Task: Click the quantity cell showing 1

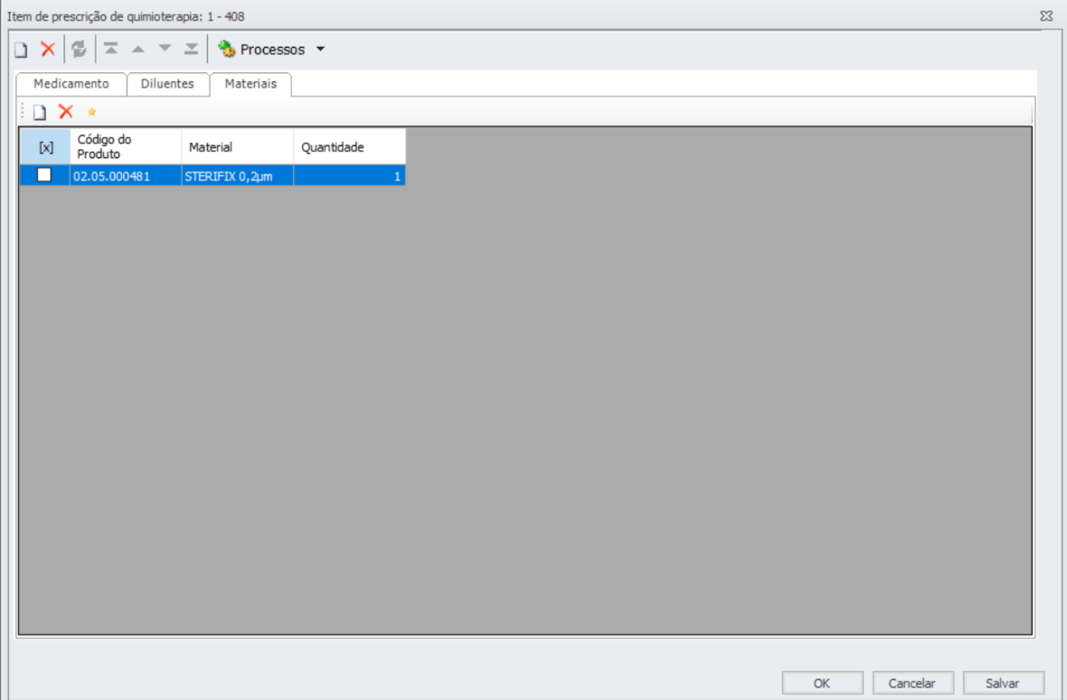Action: pos(349,176)
